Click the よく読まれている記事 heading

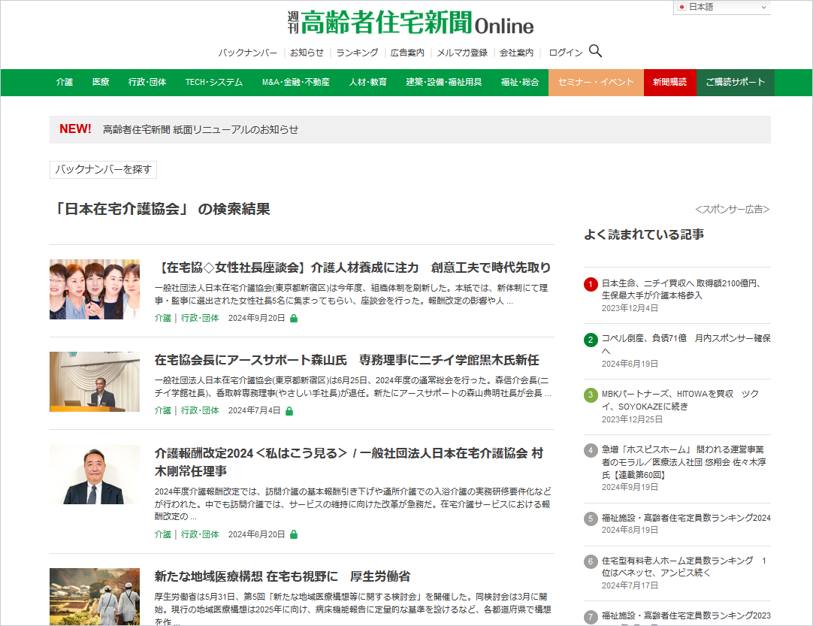644,235
